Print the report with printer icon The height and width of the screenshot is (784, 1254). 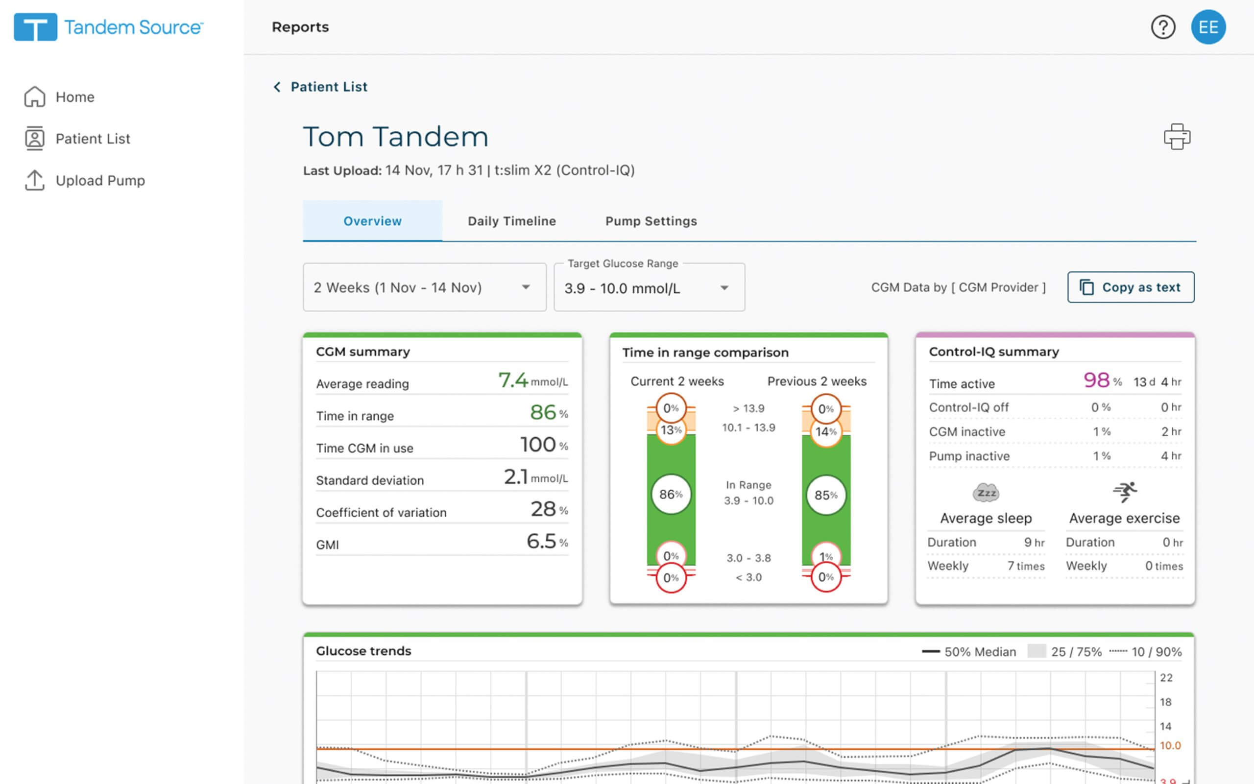[1177, 137]
